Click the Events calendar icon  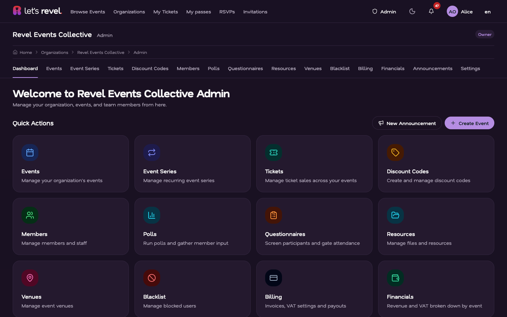pos(30,153)
